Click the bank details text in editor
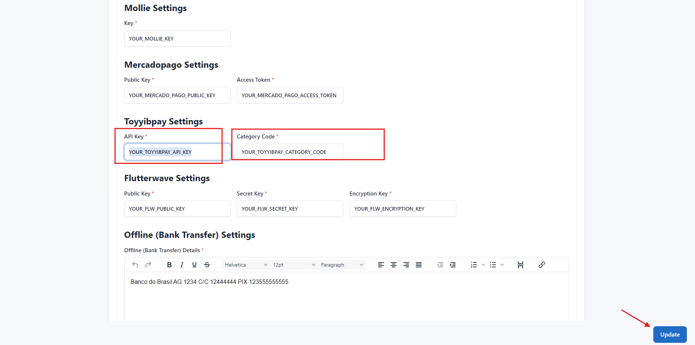Image resolution: width=695 pixels, height=345 pixels. pyautogui.click(x=210, y=282)
